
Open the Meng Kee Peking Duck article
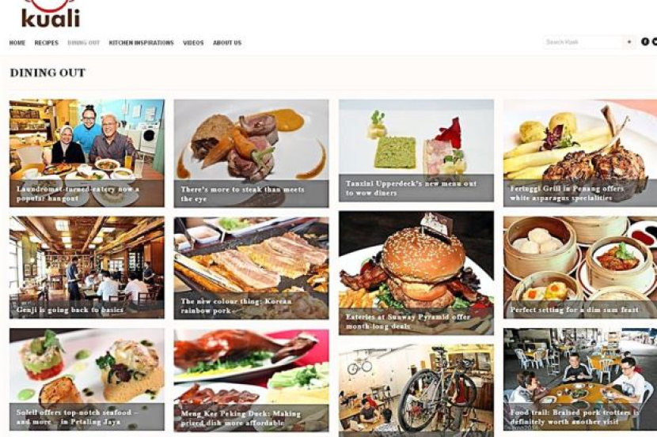[252, 380]
